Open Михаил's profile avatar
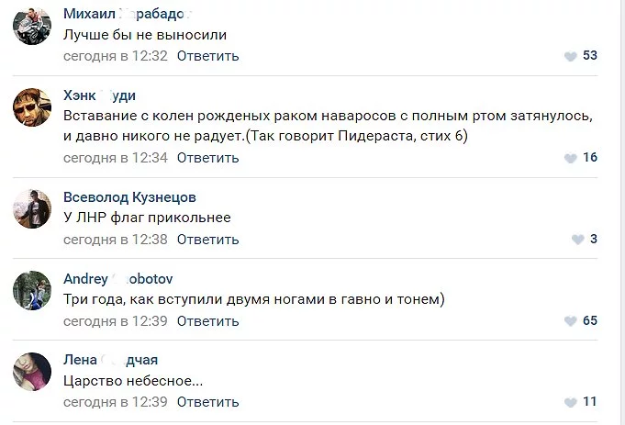The image size is (625, 425). click(32, 27)
